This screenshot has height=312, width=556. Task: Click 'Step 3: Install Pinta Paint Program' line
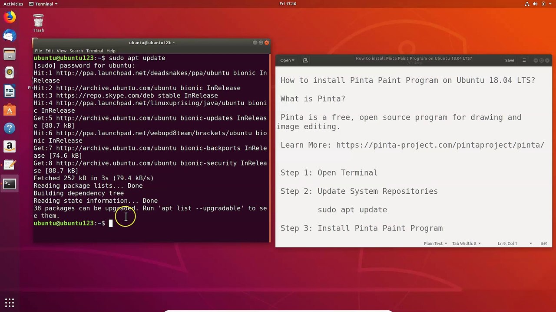[361, 228]
